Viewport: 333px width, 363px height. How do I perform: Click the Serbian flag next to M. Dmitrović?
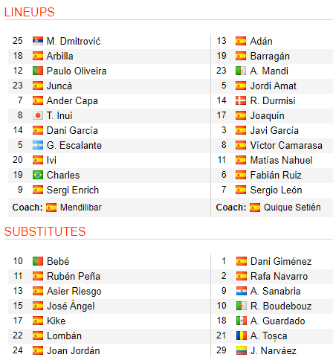pos(38,41)
